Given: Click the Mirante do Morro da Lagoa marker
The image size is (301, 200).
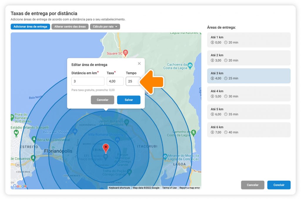Looking at the screenshot, I should tap(165, 157).
